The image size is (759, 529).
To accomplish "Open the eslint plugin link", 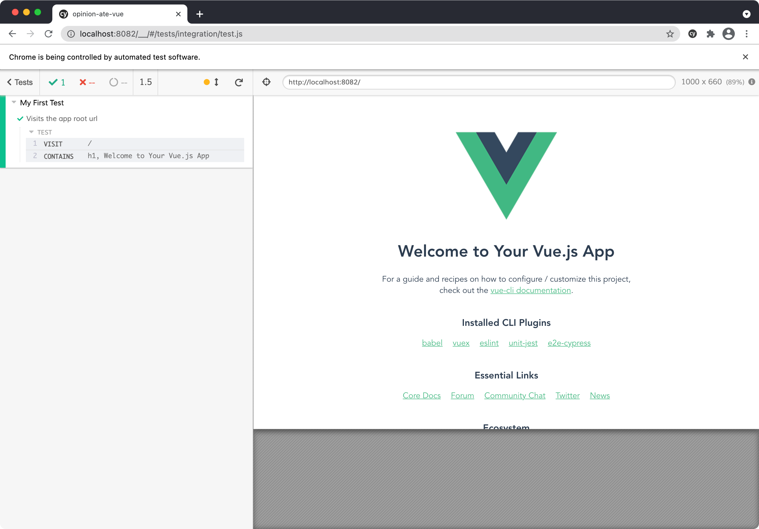I will point(489,343).
